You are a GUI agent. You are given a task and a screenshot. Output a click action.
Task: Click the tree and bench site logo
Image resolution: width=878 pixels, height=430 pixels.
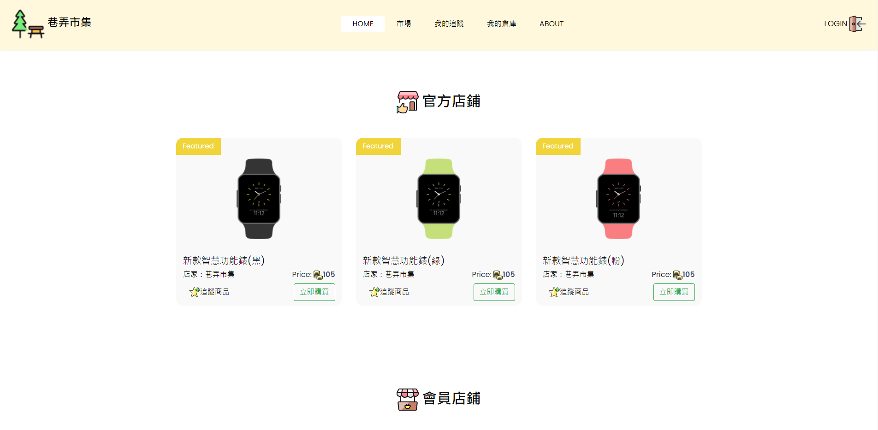28,24
